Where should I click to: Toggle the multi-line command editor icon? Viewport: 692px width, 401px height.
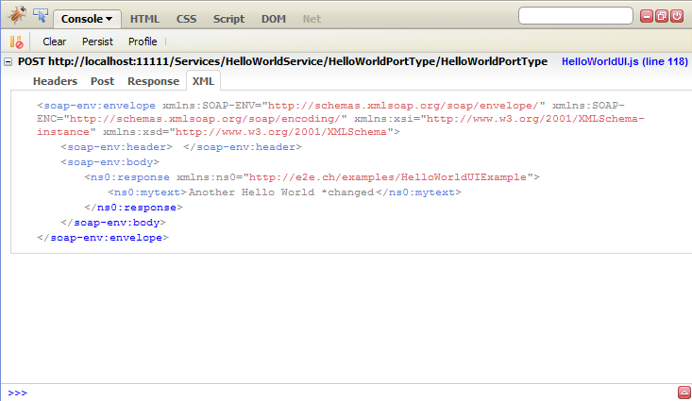[x=684, y=393]
